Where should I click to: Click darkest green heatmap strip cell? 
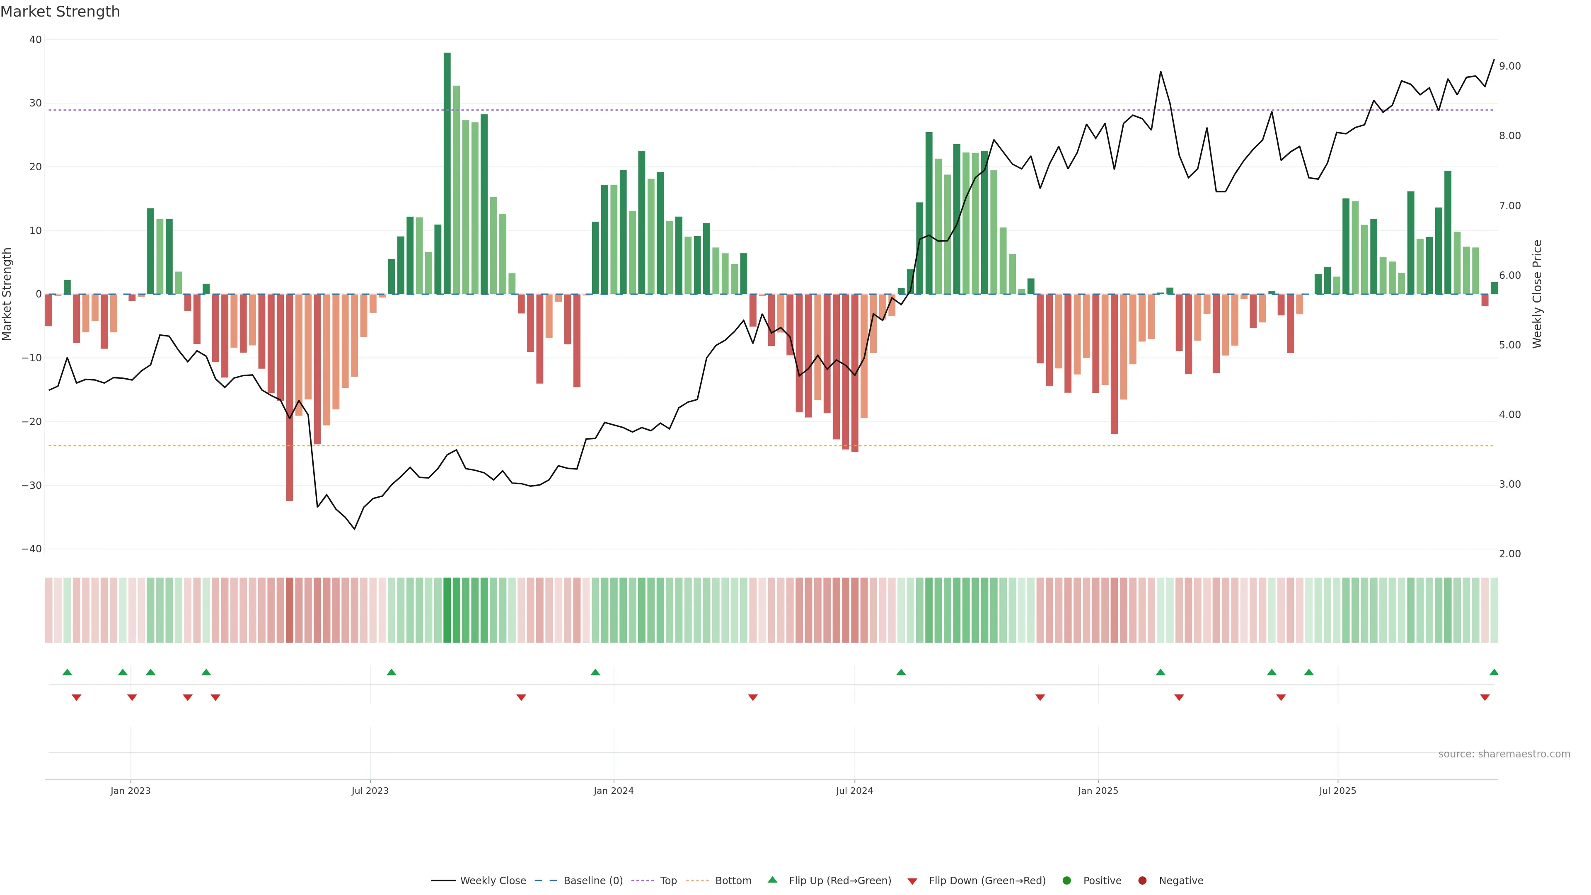point(447,610)
